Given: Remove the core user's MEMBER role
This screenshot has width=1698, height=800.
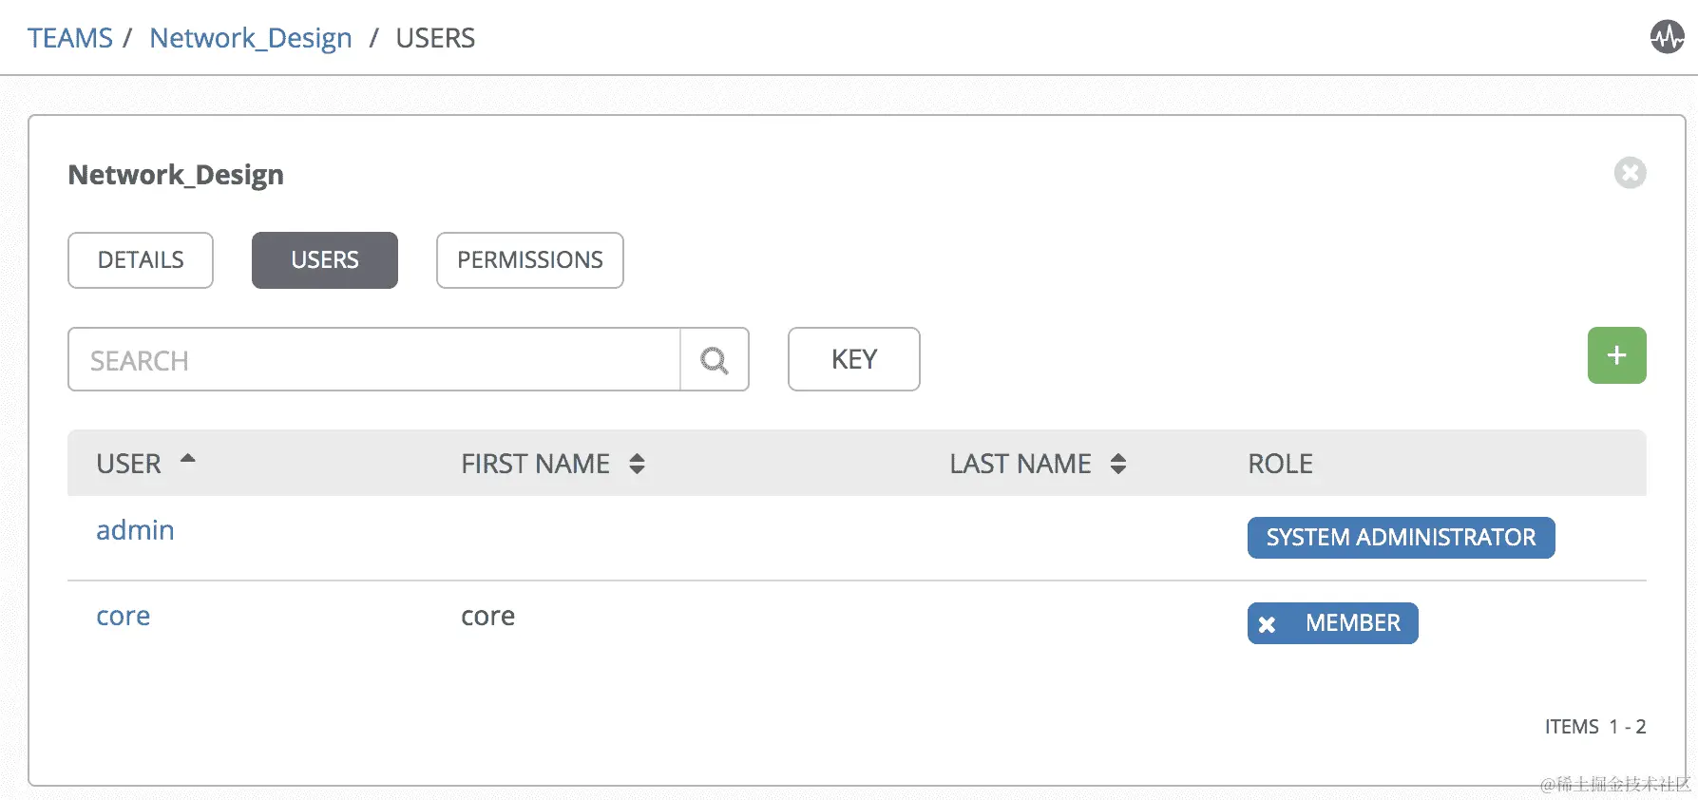Looking at the screenshot, I should click(1267, 624).
